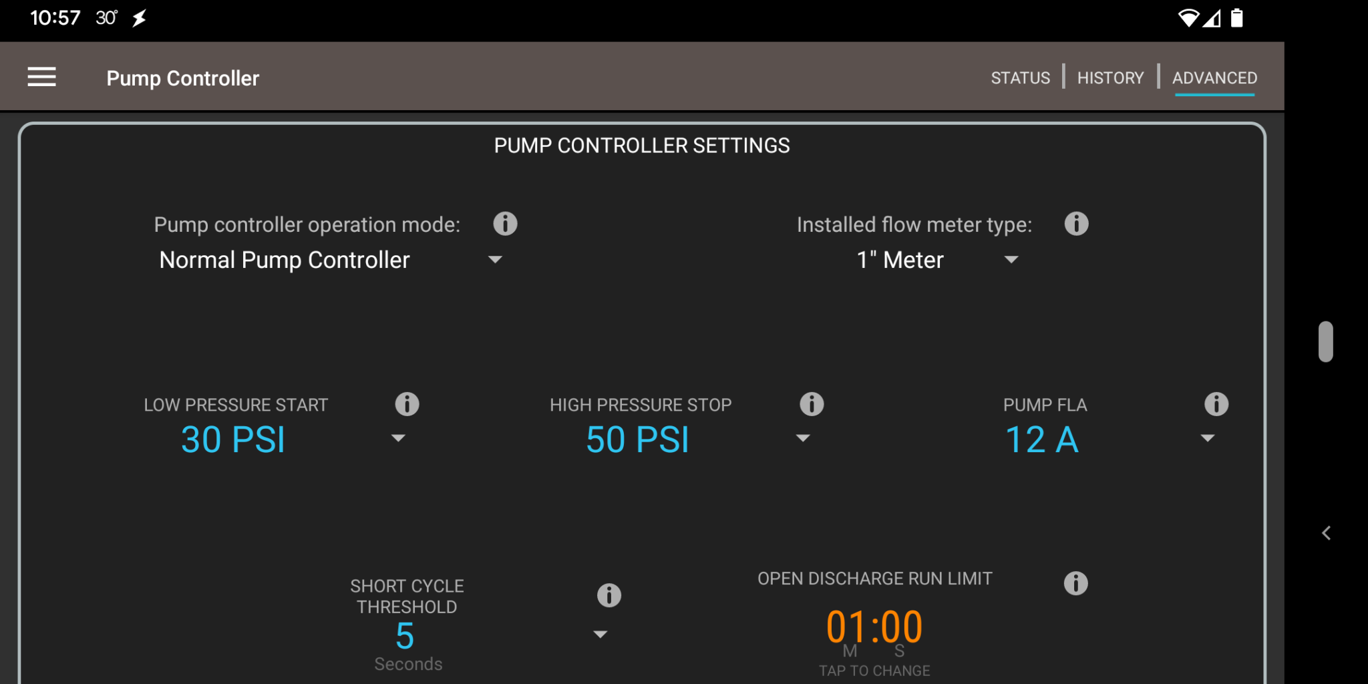This screenshot has width=1368, height=684.
Task: Open the Pump FLA amperage dropdown
Action: pos(1207,438)
